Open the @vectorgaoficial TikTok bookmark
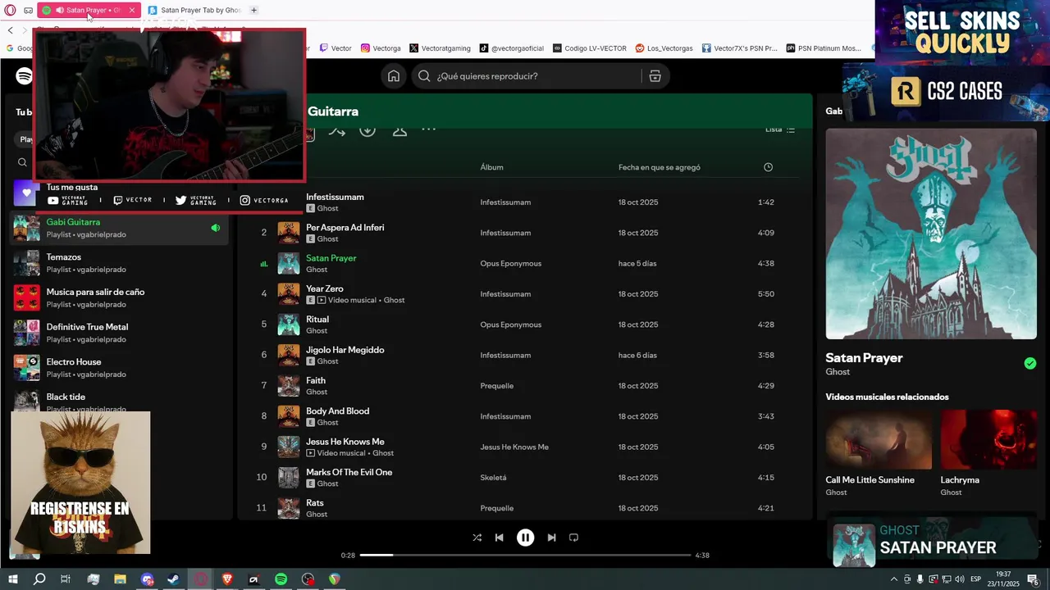This screenshot has height=590, width=1050. point(512,48)
